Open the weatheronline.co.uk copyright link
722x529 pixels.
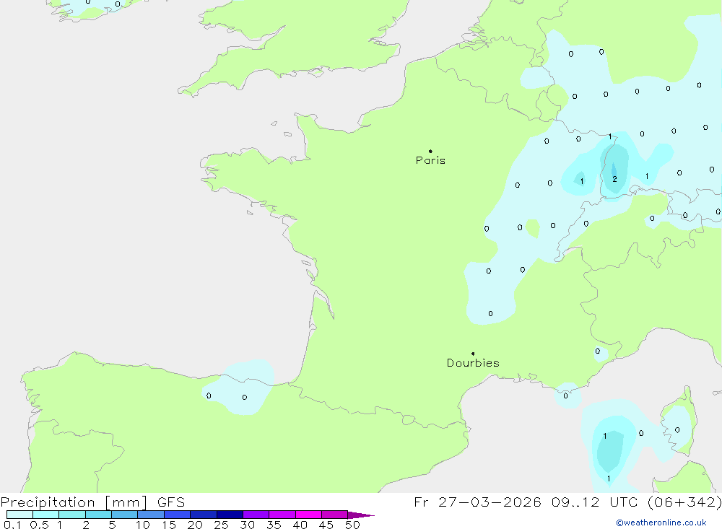click(x=661, y=523)
